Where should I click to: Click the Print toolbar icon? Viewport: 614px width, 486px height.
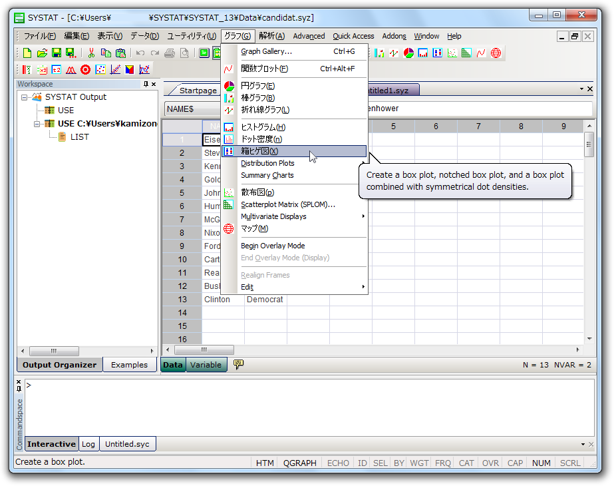(170, 53)
